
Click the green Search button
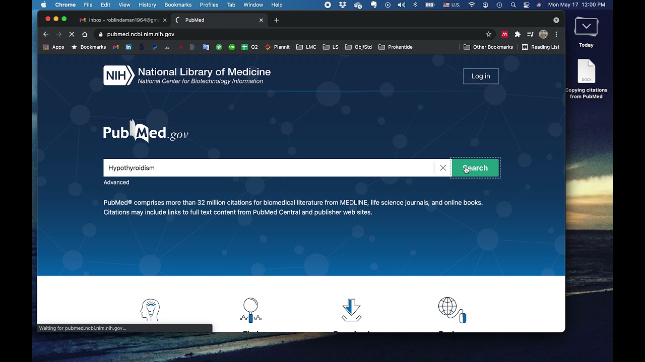tap(475, 168)
